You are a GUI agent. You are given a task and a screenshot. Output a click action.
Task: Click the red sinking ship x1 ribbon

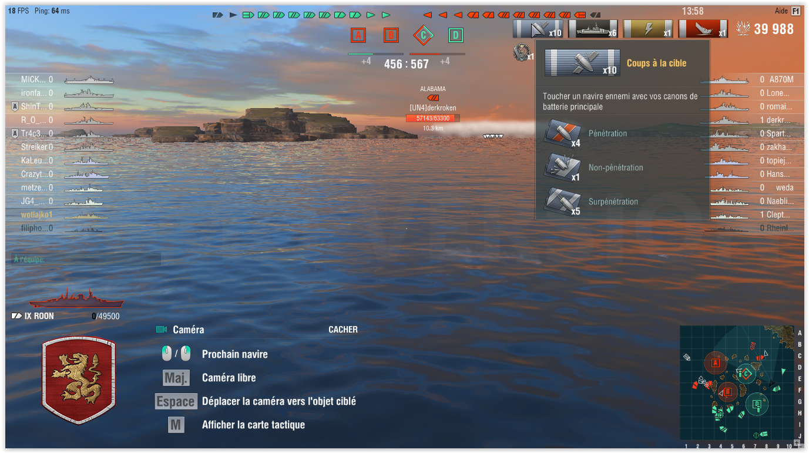click(703, 29)
